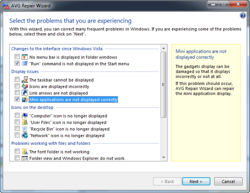Screen dimensions: 250x193
Task: Enable "No menu bar is displayed" checkbox
Action: click(x=17, y=57)
